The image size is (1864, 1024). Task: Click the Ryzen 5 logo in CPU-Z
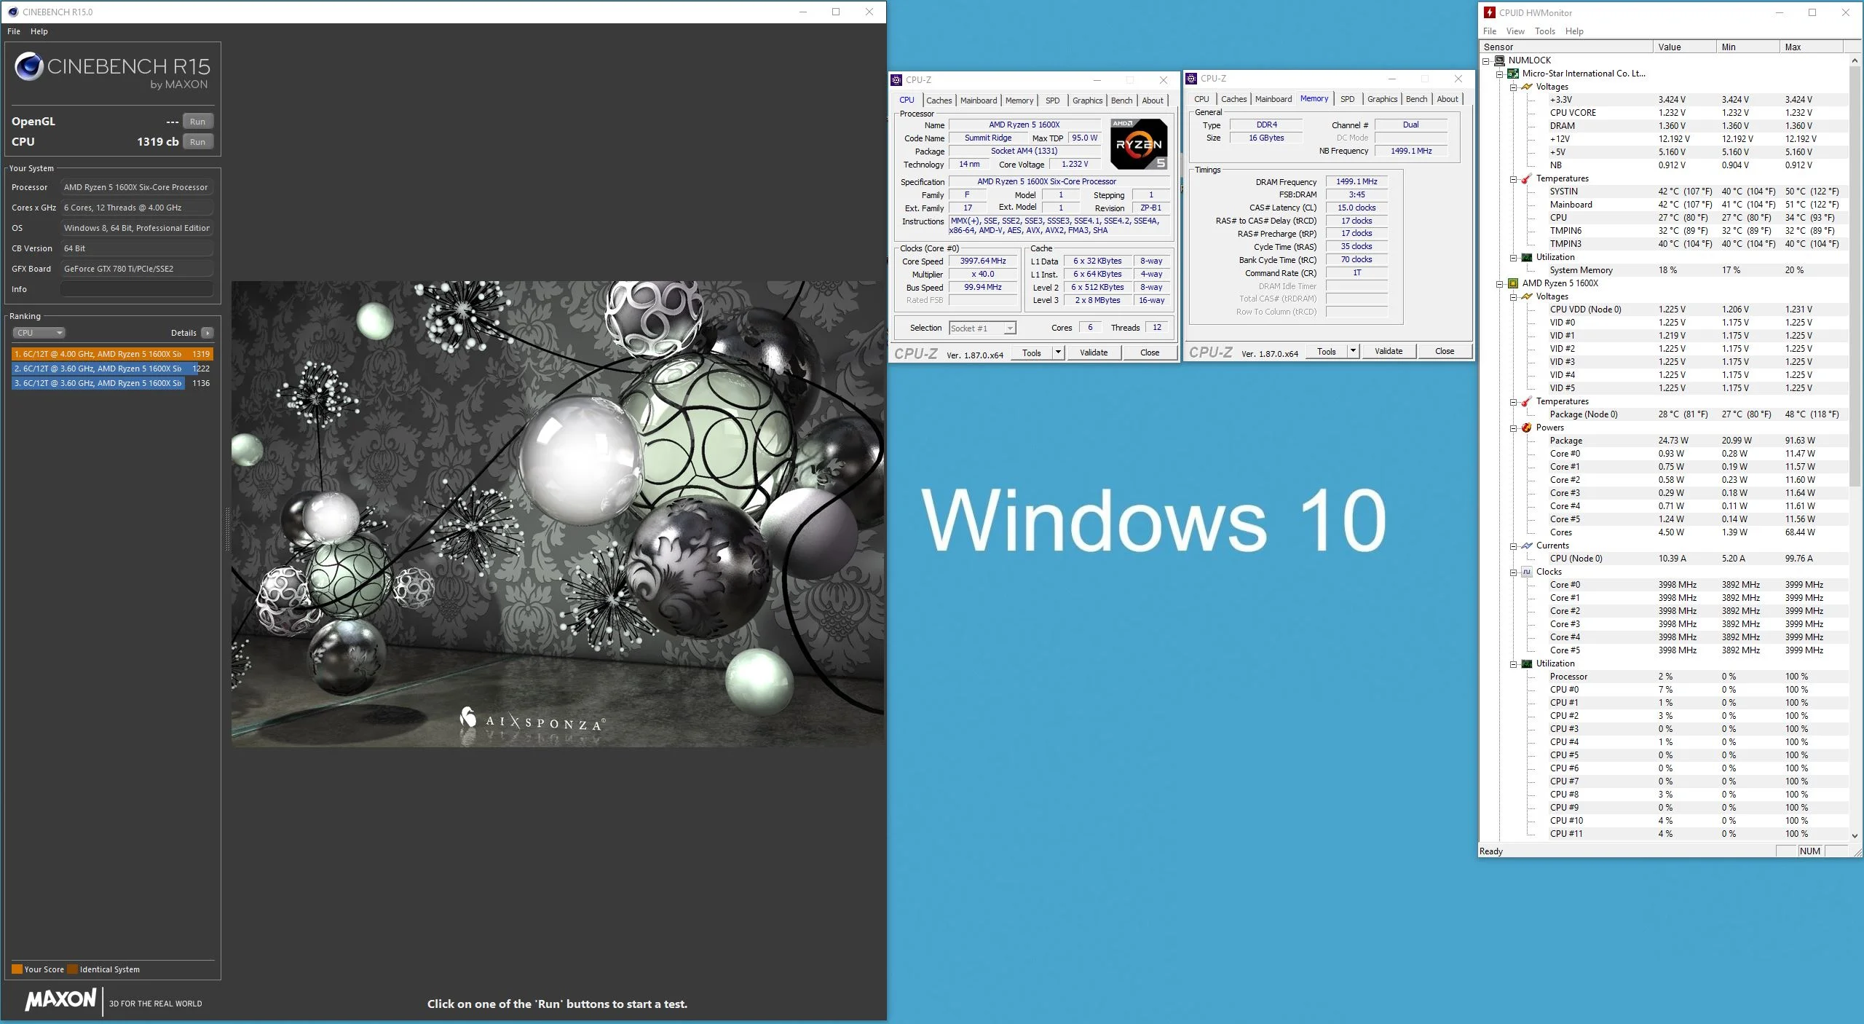click(x=1140, y=144)
